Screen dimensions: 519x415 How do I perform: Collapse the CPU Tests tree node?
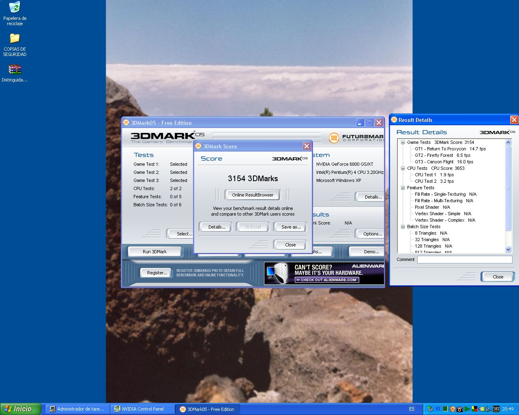pyautogui.click(x=403, y=169)
